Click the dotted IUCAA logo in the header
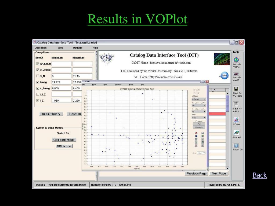The height and width of the screenshot is (206, 275). 106,59
